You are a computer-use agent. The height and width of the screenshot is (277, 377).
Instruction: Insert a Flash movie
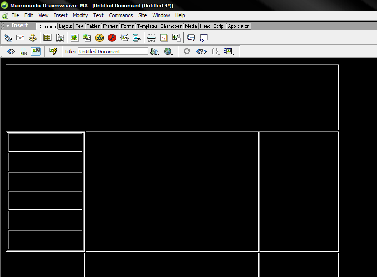coord(112,38)
